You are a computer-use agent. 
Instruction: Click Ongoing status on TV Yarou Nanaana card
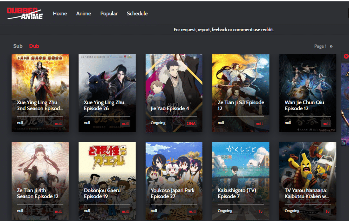[292, 211]
